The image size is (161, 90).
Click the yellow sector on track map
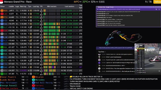123,38
